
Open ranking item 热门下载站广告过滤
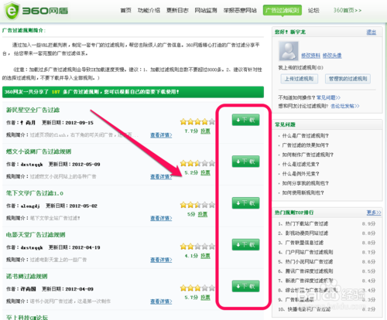click(307, 223)
